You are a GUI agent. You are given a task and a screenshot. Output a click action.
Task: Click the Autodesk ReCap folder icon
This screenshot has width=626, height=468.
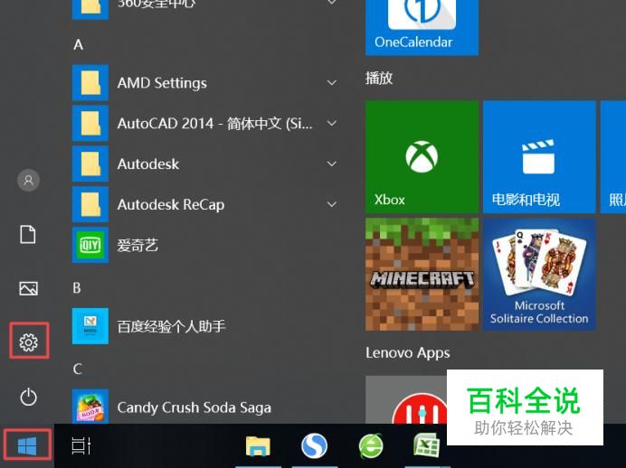[90, 204]
